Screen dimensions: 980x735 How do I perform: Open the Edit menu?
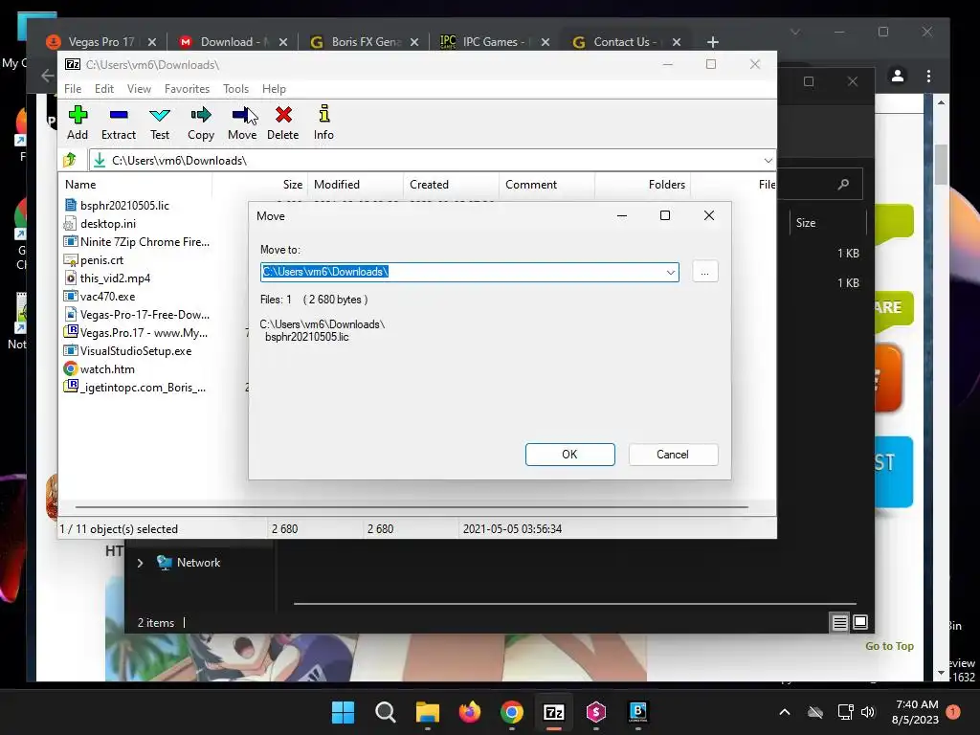coord(103,89)
